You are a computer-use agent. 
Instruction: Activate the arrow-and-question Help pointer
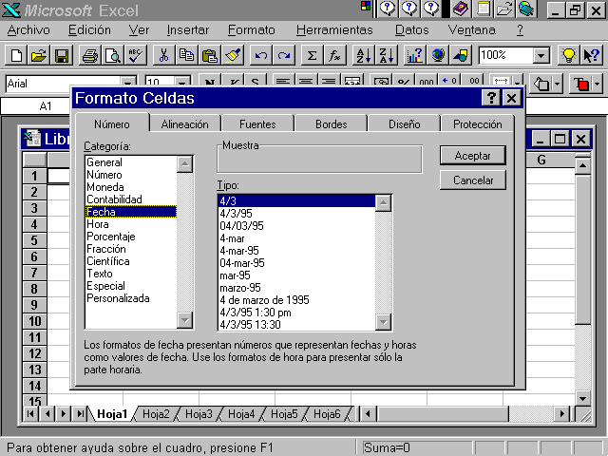[591, 55]
